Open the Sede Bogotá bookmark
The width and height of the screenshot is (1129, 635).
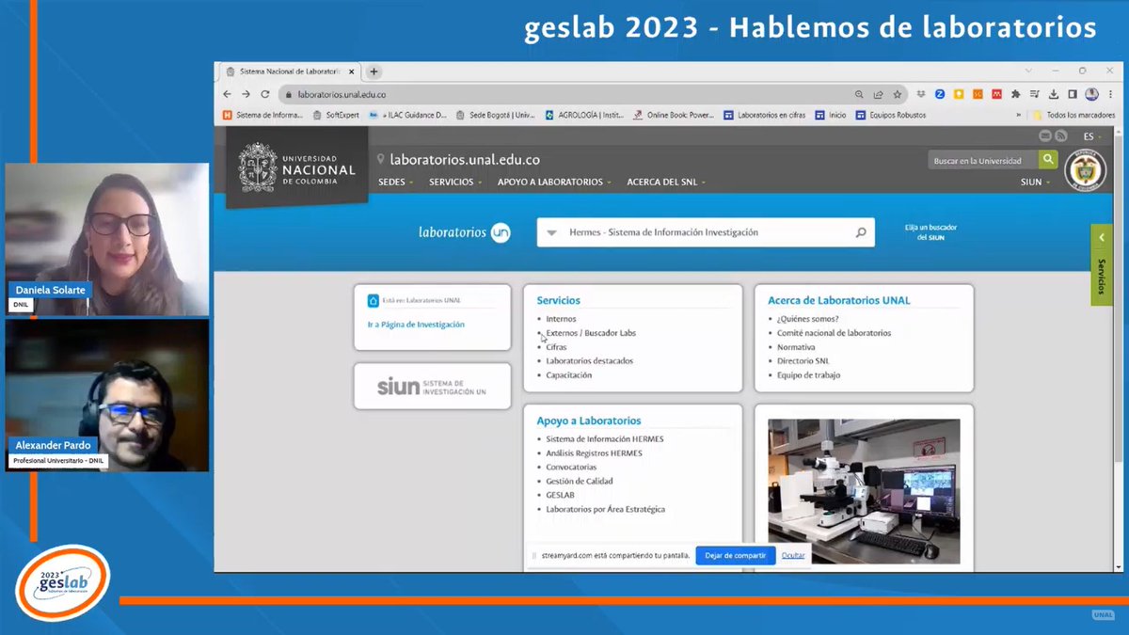click(x=495, y=115)
